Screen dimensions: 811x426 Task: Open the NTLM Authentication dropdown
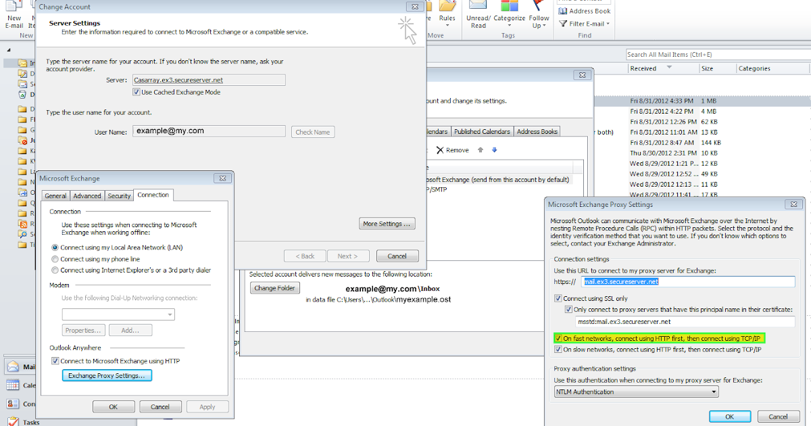tap(636, 391)
